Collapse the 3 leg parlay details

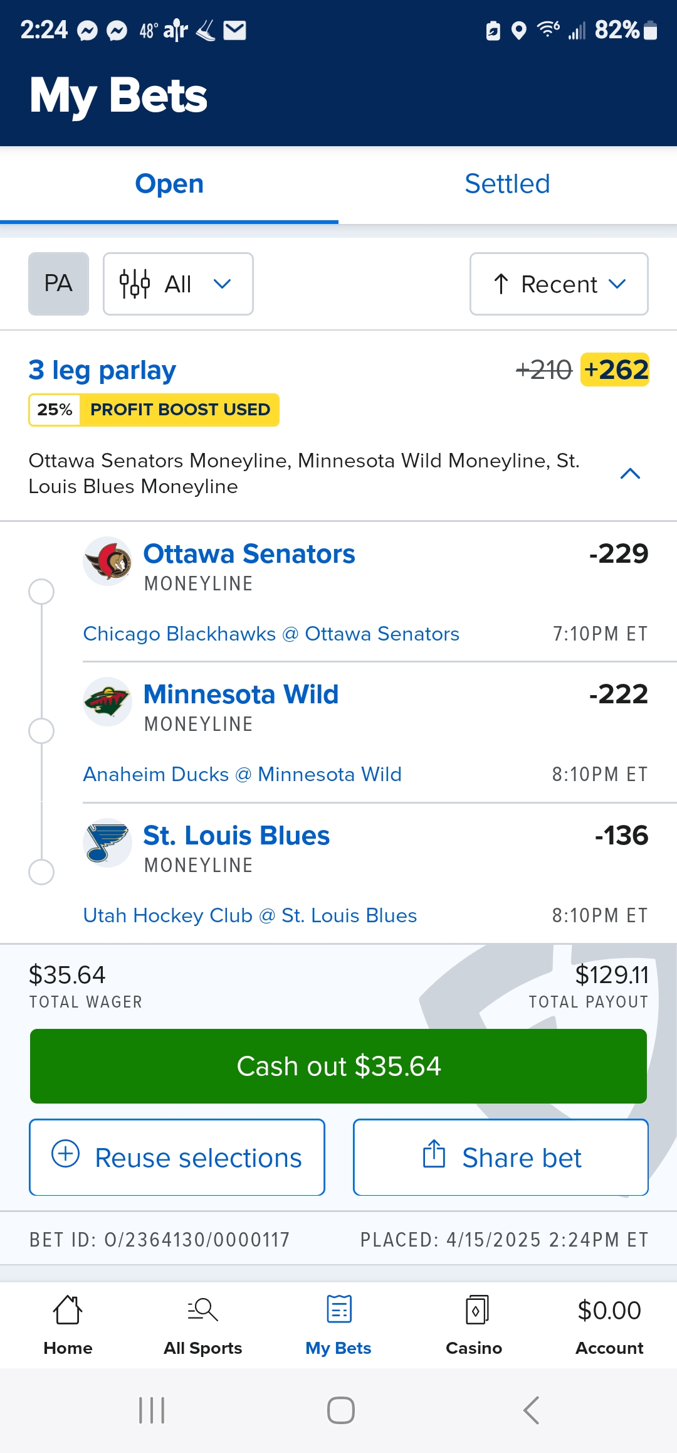[x=630, y=474]
